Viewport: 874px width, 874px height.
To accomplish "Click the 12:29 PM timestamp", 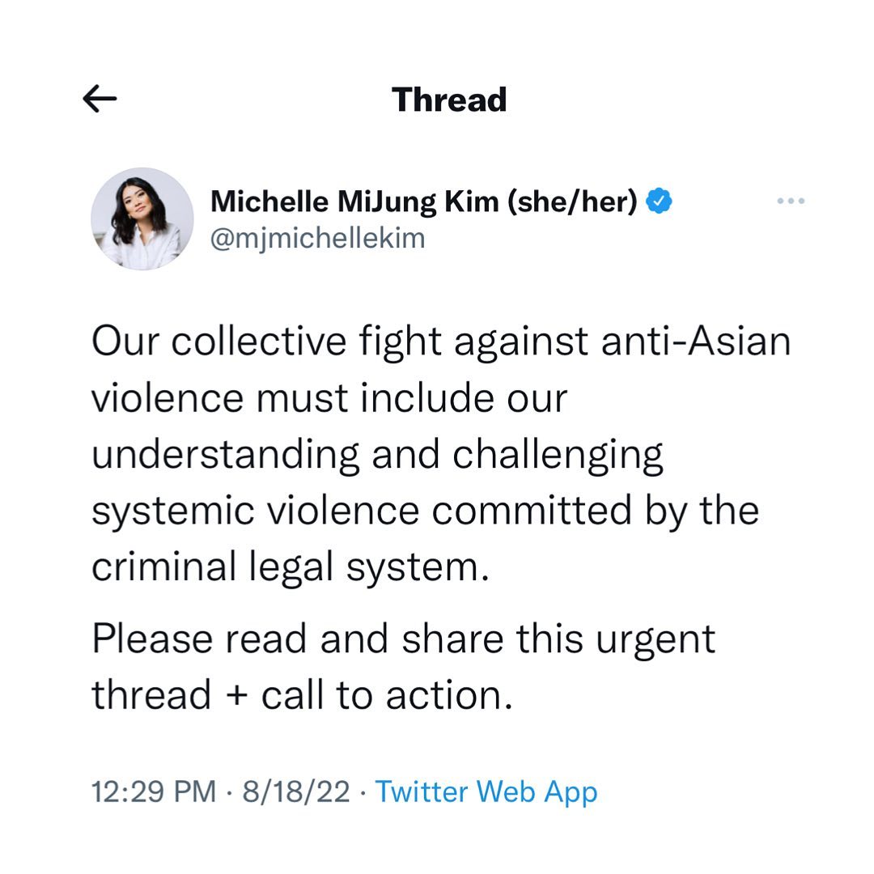I will point(153,791).
